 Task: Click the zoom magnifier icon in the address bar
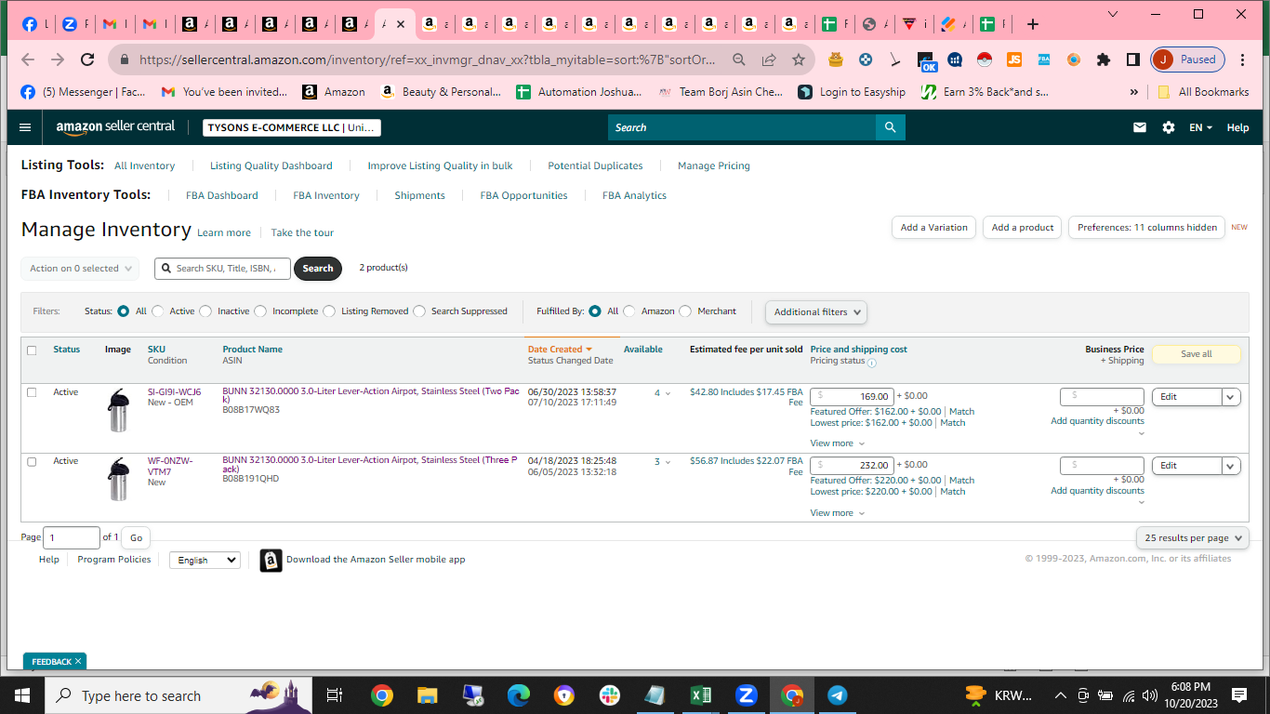click(739, 59)
